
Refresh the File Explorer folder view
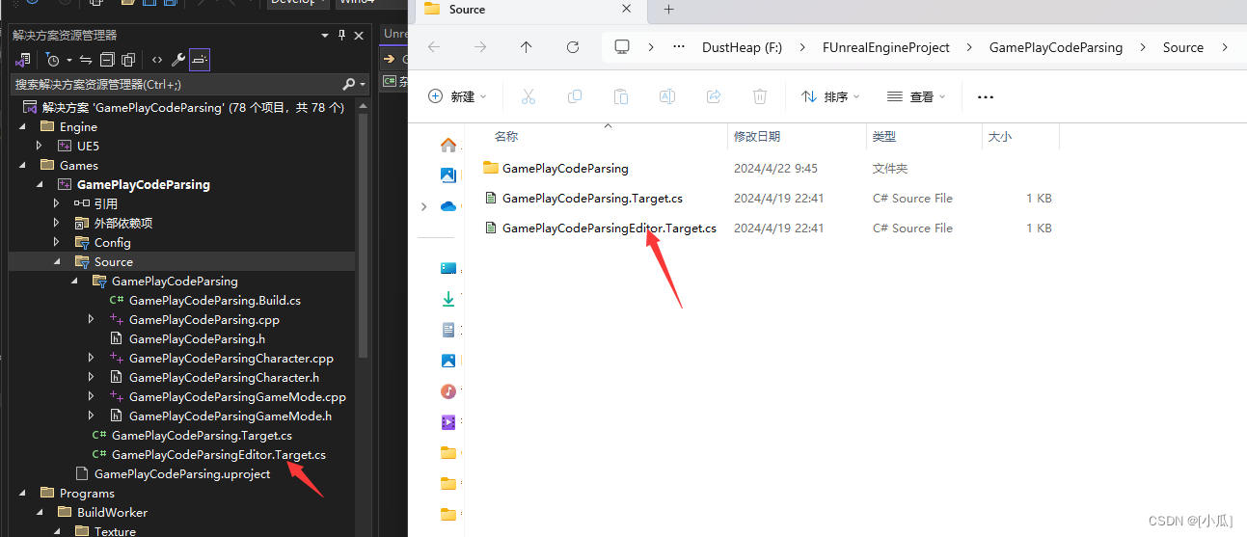point(572,47)
